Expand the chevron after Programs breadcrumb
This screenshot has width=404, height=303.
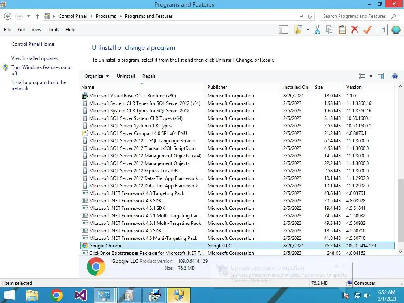121,16
